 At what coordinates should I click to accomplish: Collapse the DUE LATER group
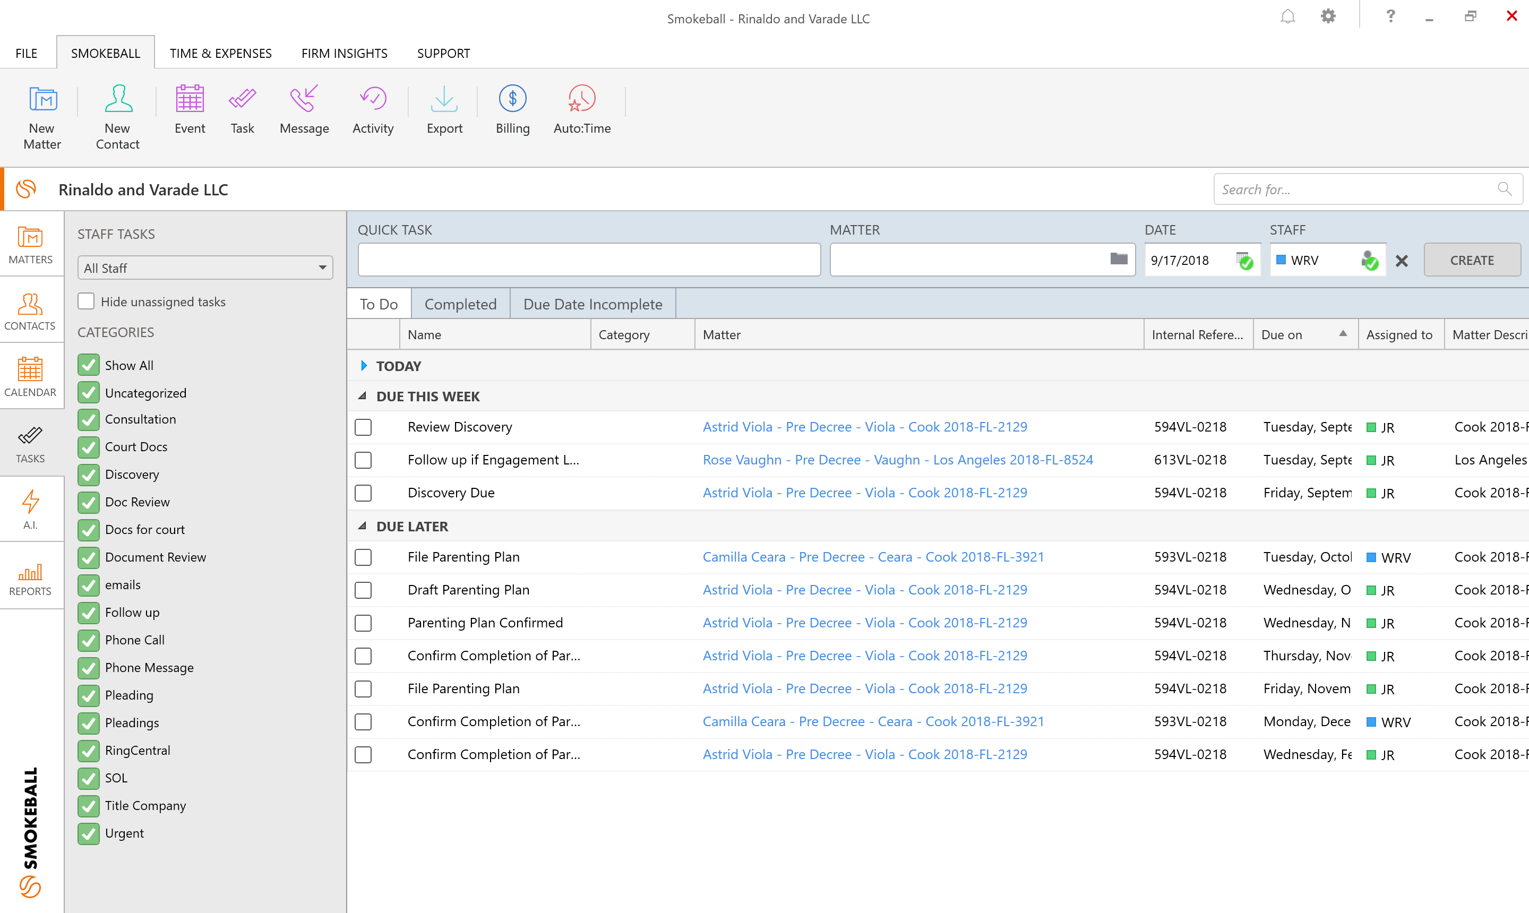[x=363, y=526]
